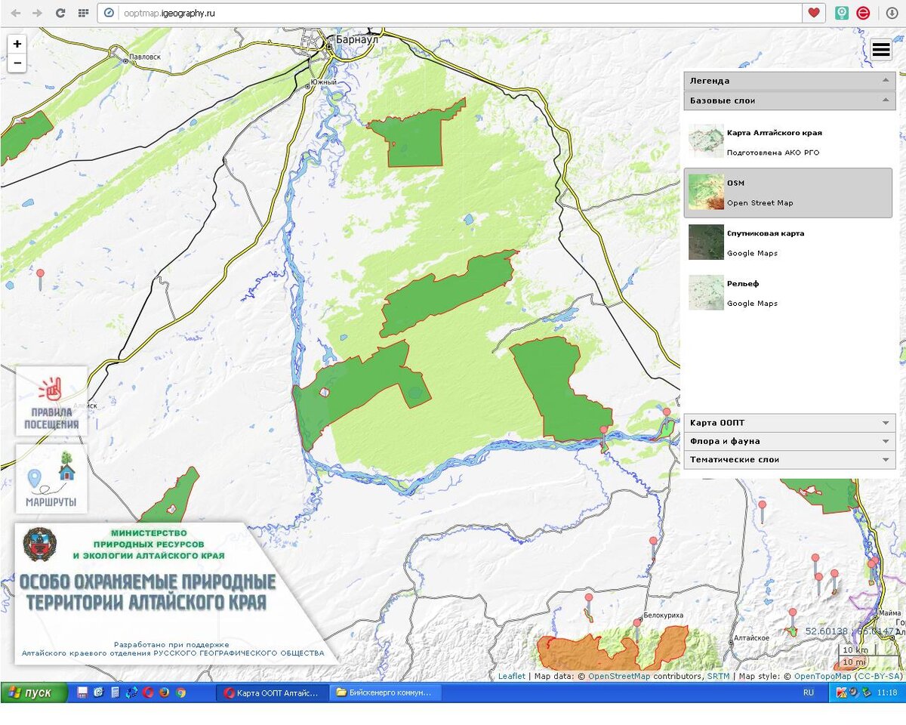Click the Алтайское village label on map
The image size is (906, 725).
point(752,639)
